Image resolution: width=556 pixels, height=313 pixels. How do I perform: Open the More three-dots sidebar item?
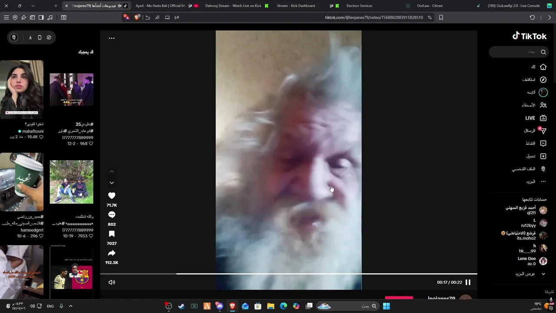click(537, 181)
